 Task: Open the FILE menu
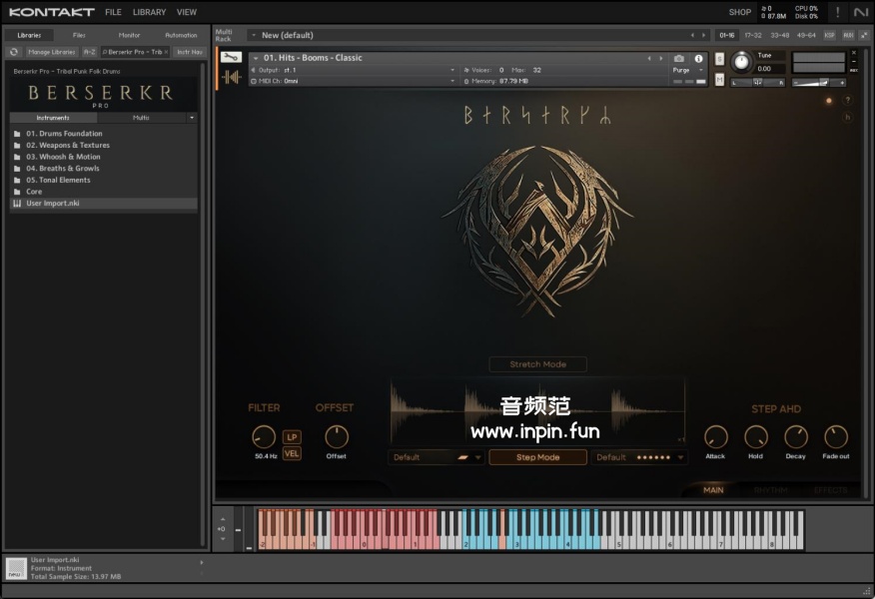[113, 12]
